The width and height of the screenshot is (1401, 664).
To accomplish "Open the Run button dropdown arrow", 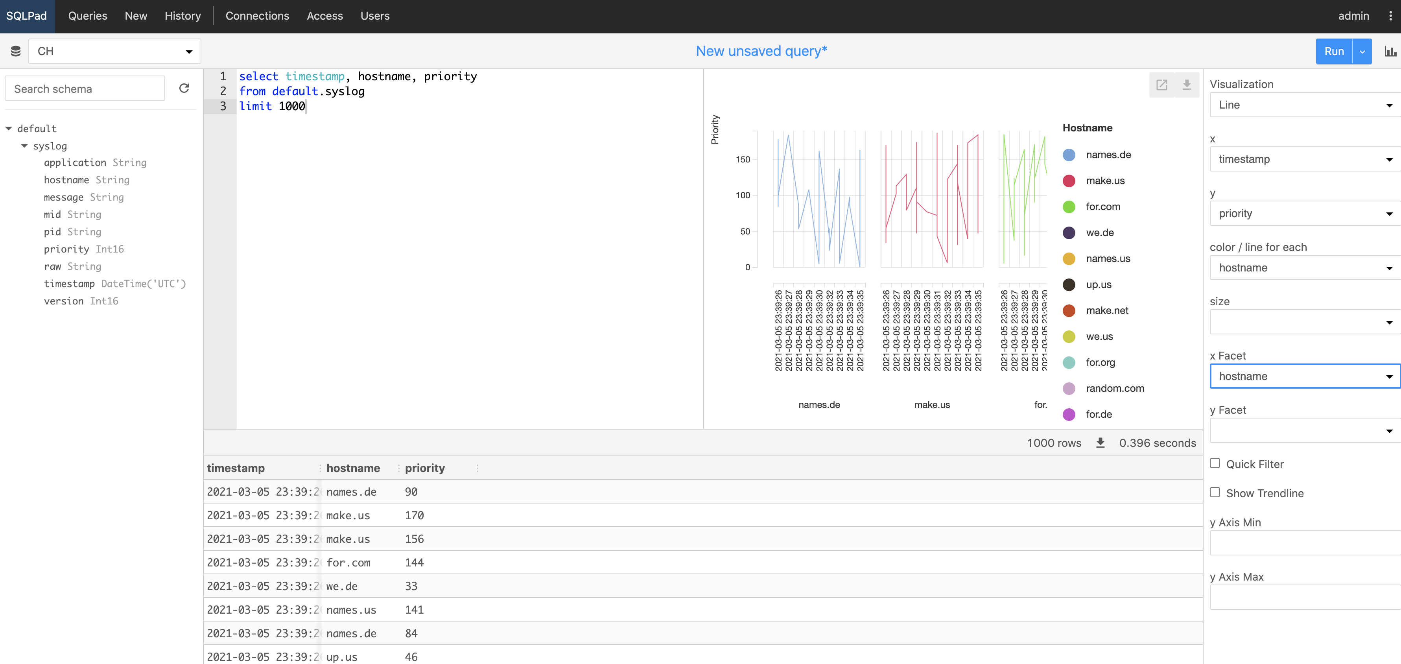I will coord(1362,51).
